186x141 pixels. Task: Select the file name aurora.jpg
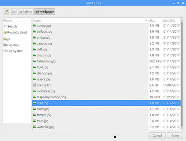(x=44, y=26)
